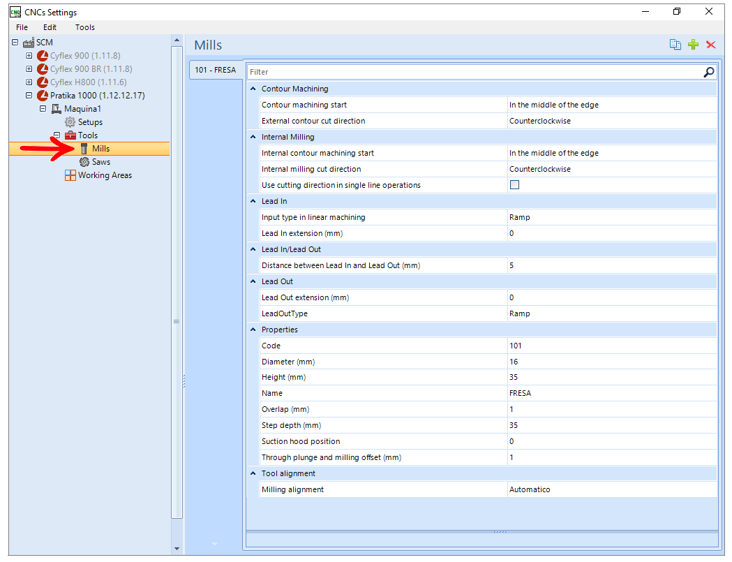This screenshot has height=562, width=732.
Task: Expand the Cyflex 900 (1.11.8) node
Action: pos(29,56)
